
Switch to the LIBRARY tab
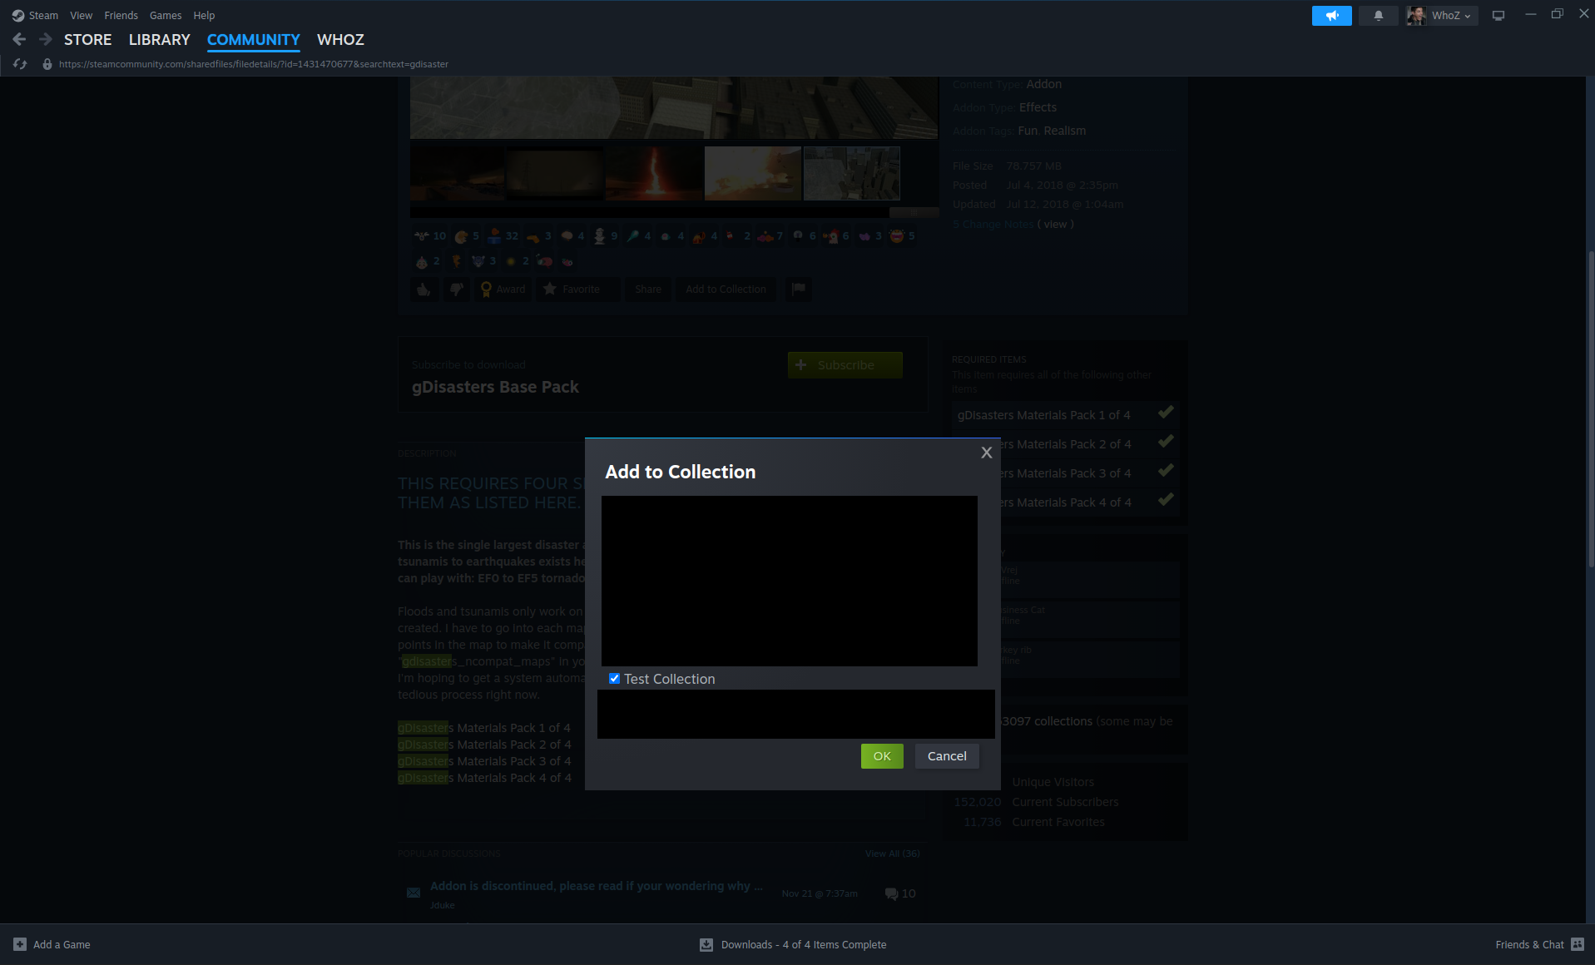point(159,39)
